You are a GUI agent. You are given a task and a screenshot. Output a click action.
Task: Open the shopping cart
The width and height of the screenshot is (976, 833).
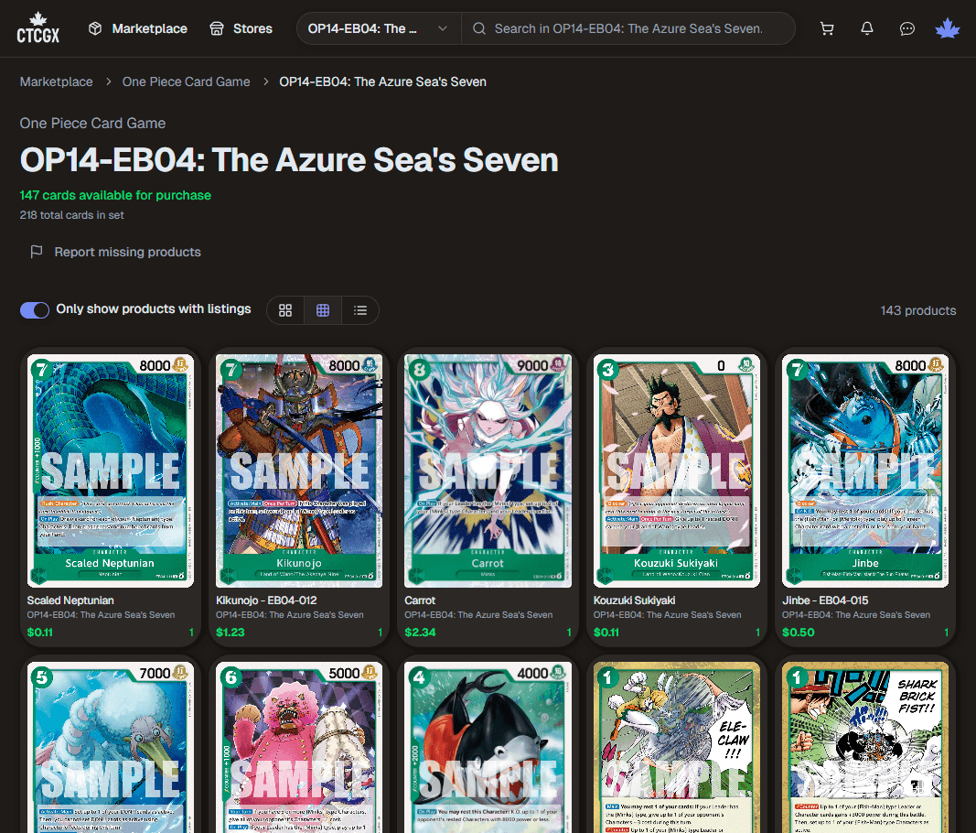(x=827, y=28)
